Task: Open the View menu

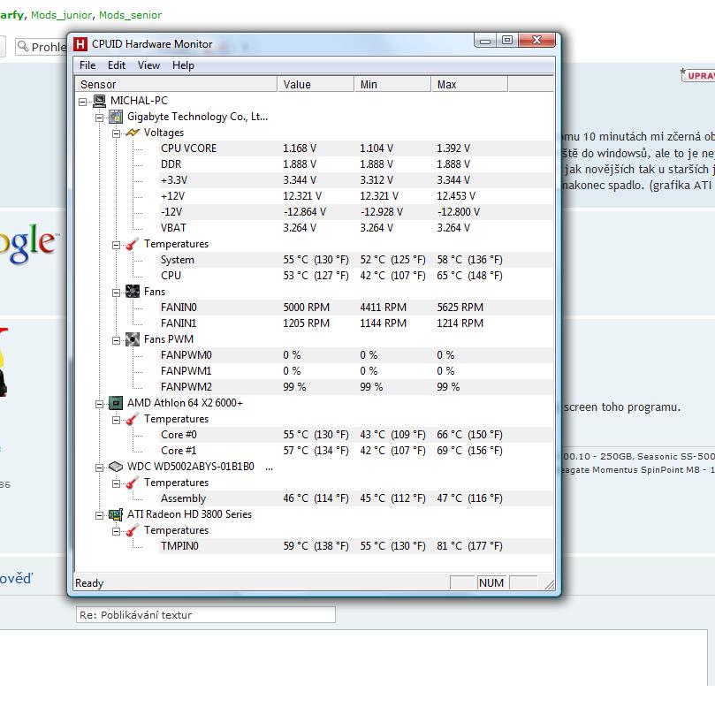Action: [148, 65]
